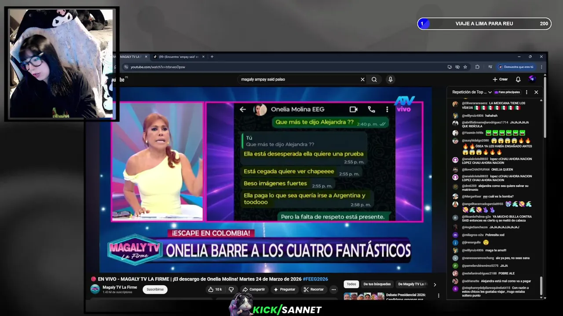
Task: Open live chat three-dot options
Action: (x=526, y=92)
